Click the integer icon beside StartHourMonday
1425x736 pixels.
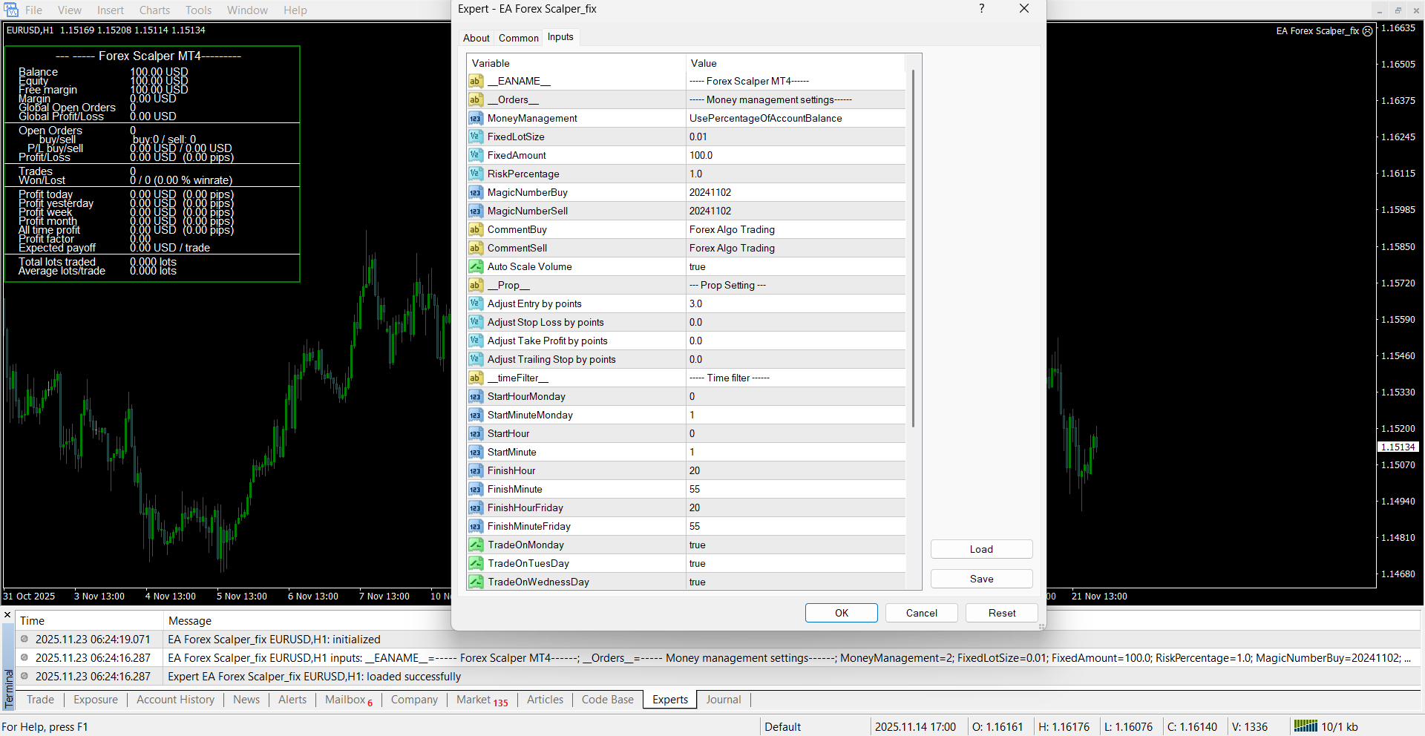pyautogui.click(x=476, y=396)
